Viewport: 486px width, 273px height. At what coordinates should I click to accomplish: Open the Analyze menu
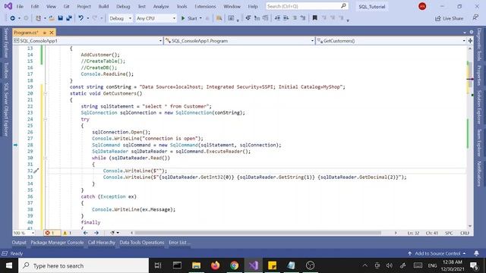[x=161, y=6]
